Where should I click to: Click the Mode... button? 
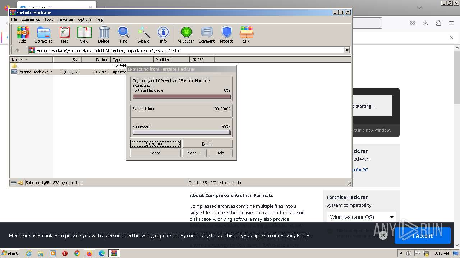pyautogui.click(x=194, y=153)
